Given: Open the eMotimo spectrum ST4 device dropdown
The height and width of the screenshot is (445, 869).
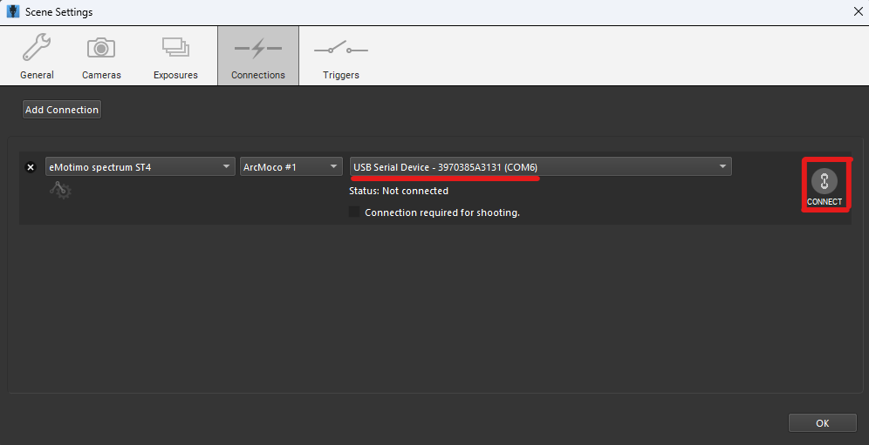Looking at the screenshot, I should pyautogui.click(x=140, y=166).
